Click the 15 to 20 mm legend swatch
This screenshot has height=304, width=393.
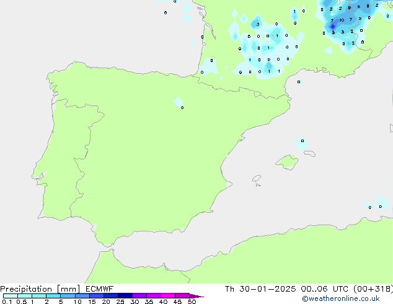coord(96,296)
